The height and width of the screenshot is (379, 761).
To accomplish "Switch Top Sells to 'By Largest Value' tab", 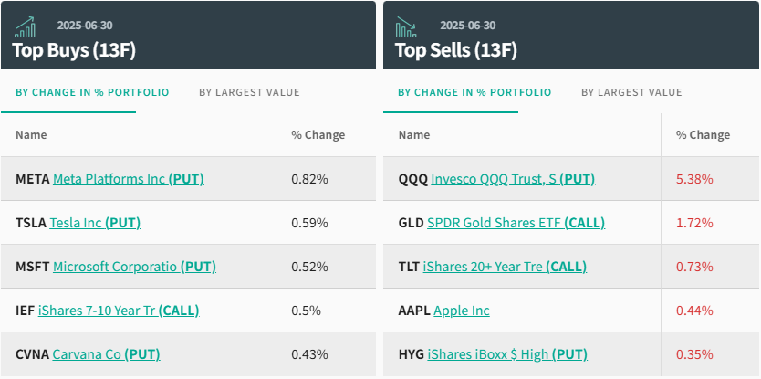I will [x=631, y=92].
